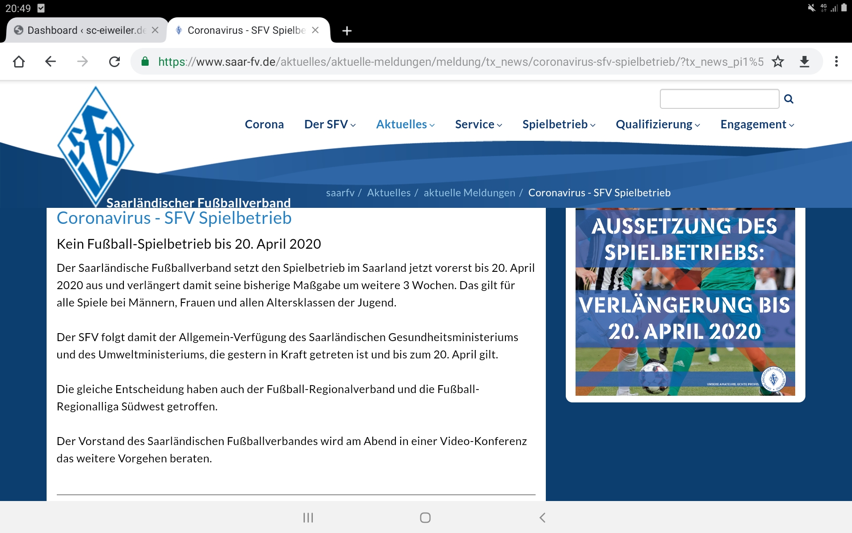852x533 pixels.
Task: Go back with the back arrow
Action: click(x=51, y=61)
